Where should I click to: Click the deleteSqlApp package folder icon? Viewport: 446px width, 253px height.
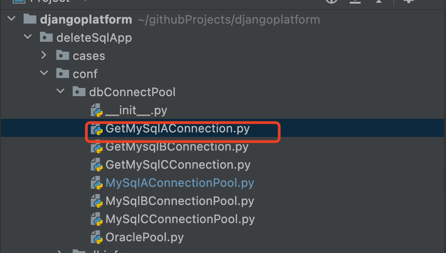(46, 37)
